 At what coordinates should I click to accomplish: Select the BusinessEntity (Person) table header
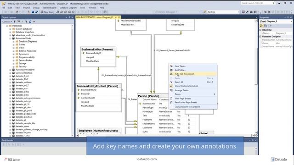click(98, 49)
